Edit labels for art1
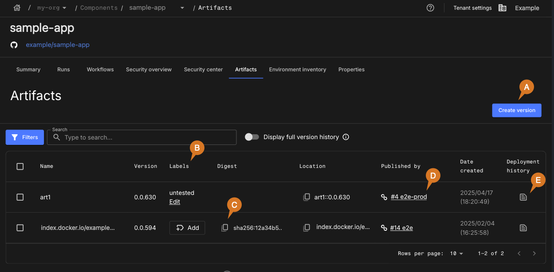Screen dimensions: 554x272 tap(175, 202)
